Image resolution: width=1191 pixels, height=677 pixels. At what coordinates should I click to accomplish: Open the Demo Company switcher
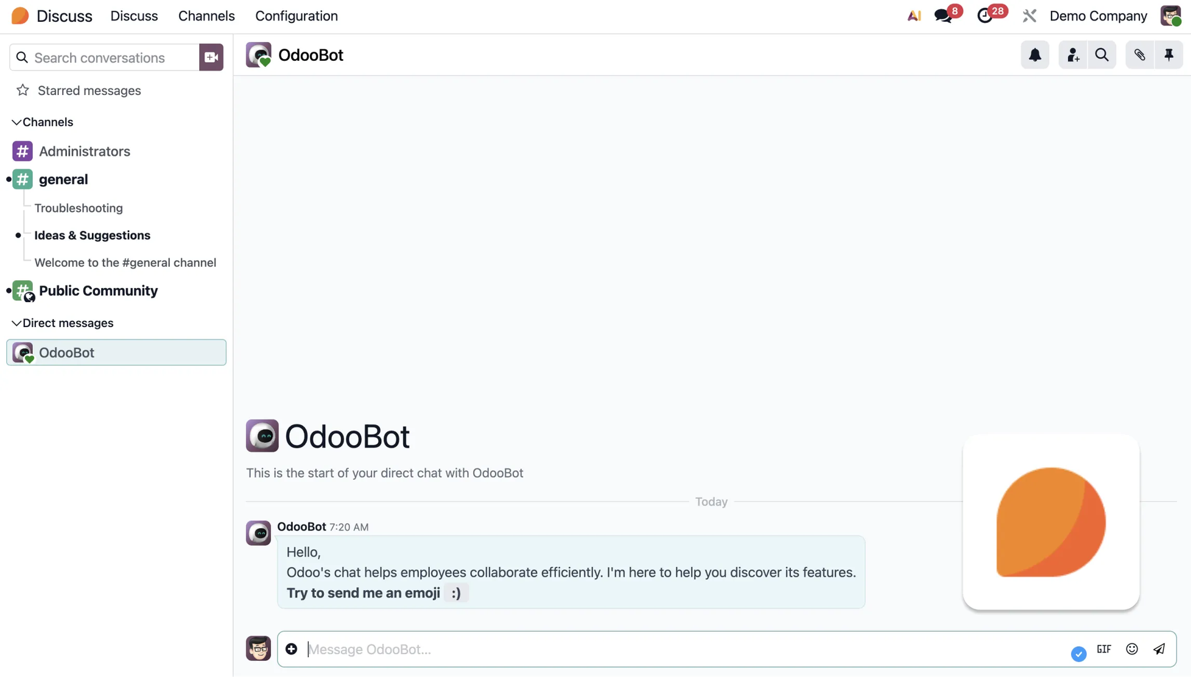pos(1098,16)
